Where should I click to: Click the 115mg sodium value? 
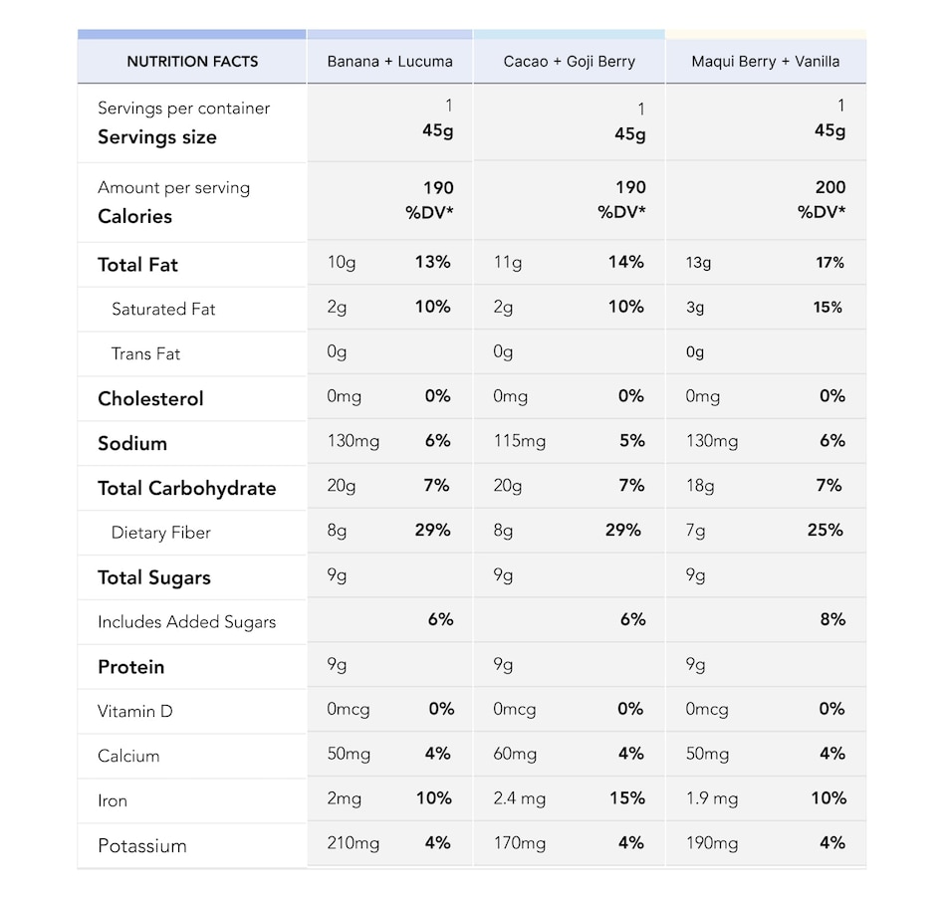[519, 441]
